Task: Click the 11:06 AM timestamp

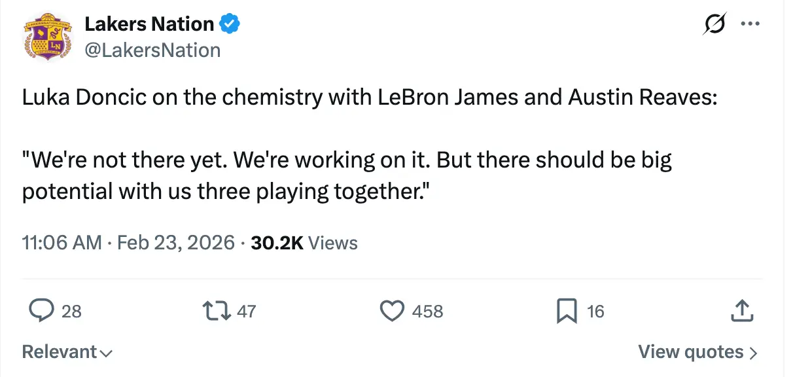Action: 62,243
